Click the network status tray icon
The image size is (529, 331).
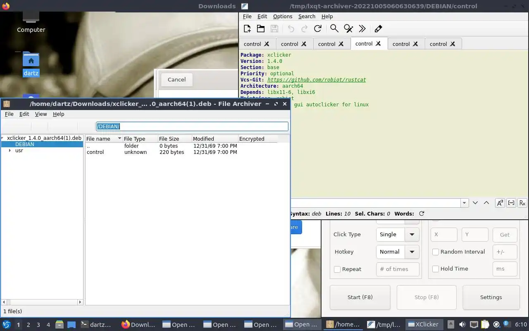(x=474, y=324)
